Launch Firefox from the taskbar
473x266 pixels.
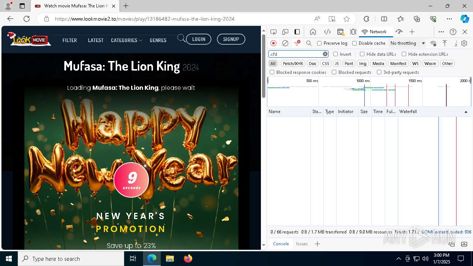[x=188, y=259]
